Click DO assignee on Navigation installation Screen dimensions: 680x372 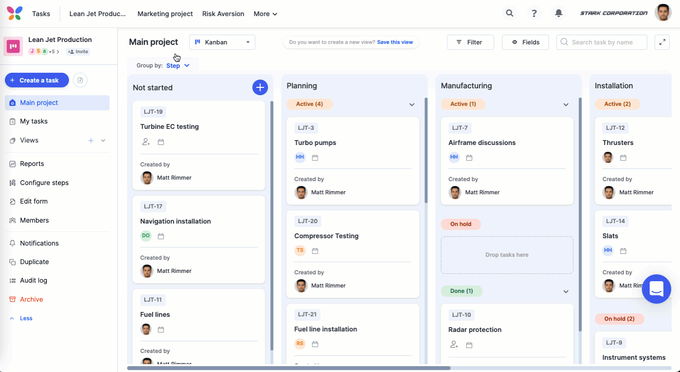[x=146, y=236]
